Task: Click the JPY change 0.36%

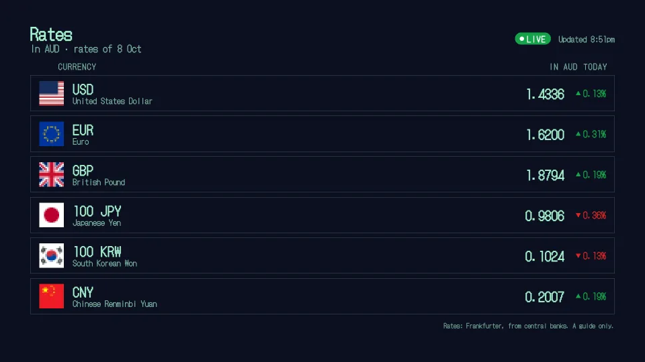Action: pyautogui.click(x=595, y=215)
